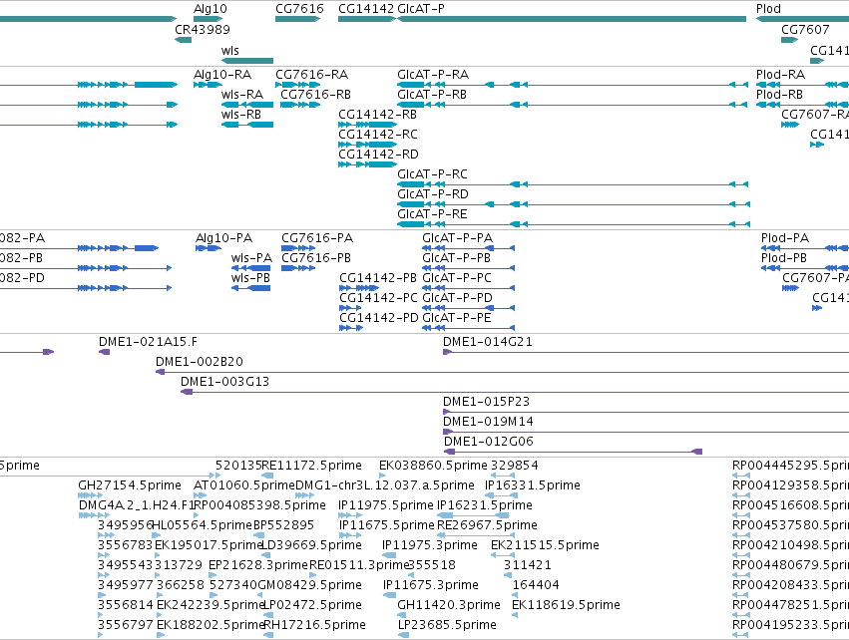Click the 329854 feature label

pos(515,466)
